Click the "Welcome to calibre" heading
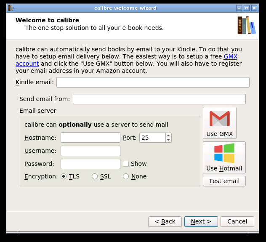Screen dimensions: 266x242 (47, 20)
